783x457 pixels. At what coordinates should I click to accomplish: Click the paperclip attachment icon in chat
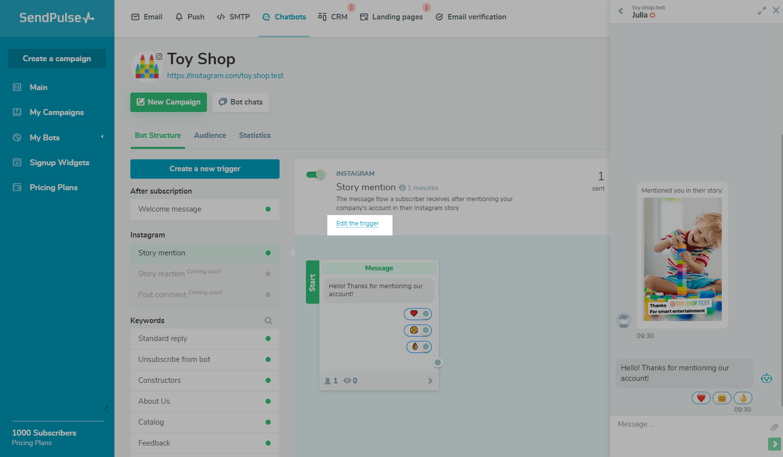pyautogui.click(x=774, y=427)
